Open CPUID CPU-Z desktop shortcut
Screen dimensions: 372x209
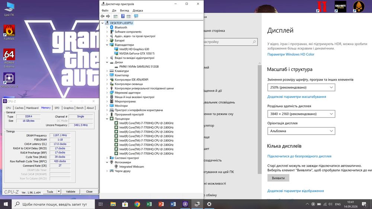point(9,80)
